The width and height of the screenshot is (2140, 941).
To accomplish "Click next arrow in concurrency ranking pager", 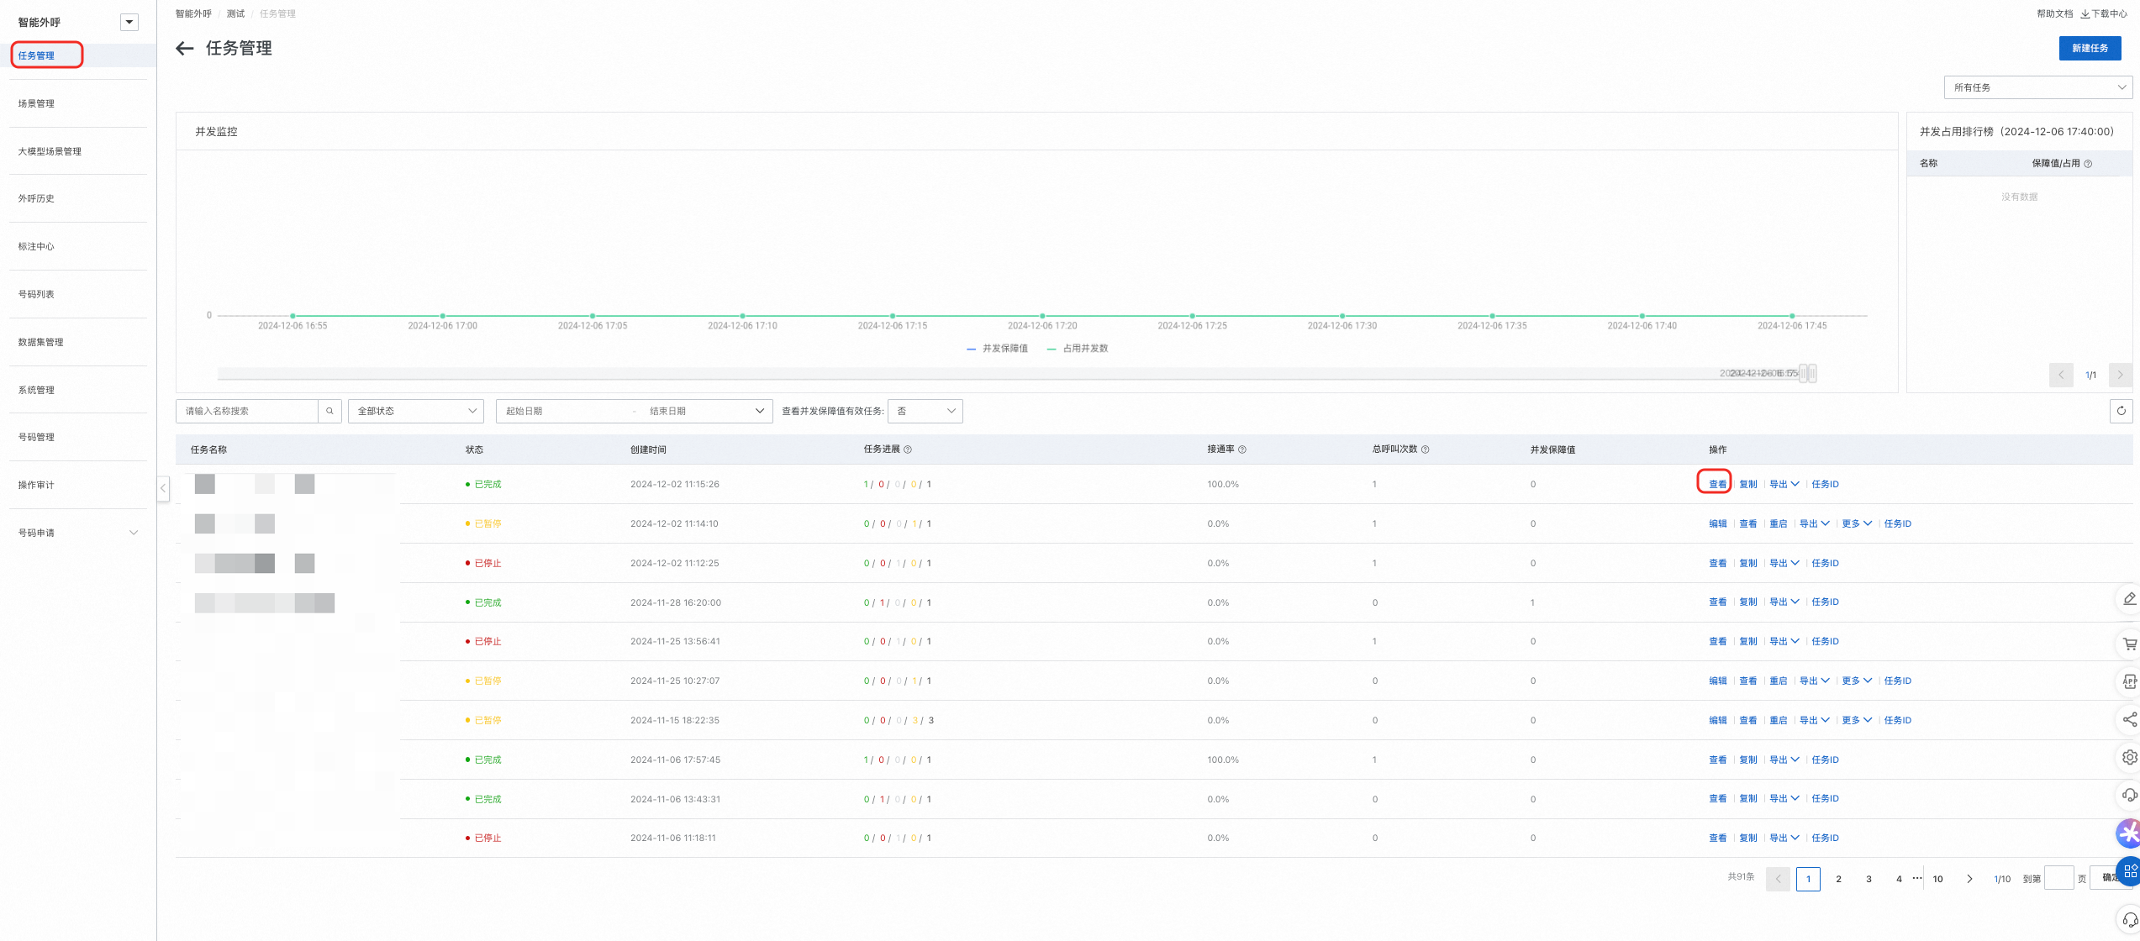I will coord(2120,375).
